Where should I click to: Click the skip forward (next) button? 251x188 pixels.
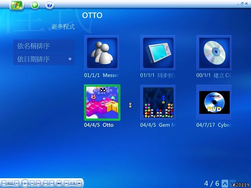click(x=51, y=183)
